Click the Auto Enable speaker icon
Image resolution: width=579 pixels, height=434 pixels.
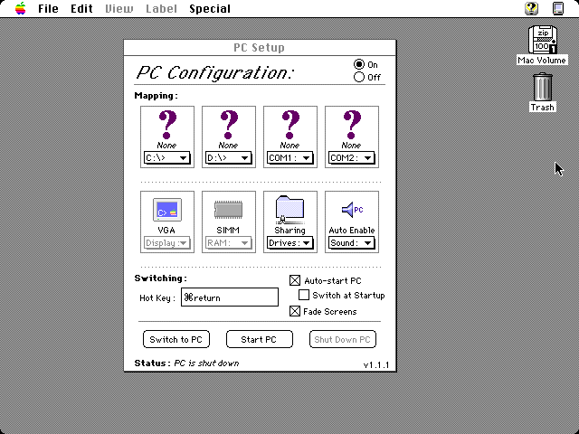(352, 210)
